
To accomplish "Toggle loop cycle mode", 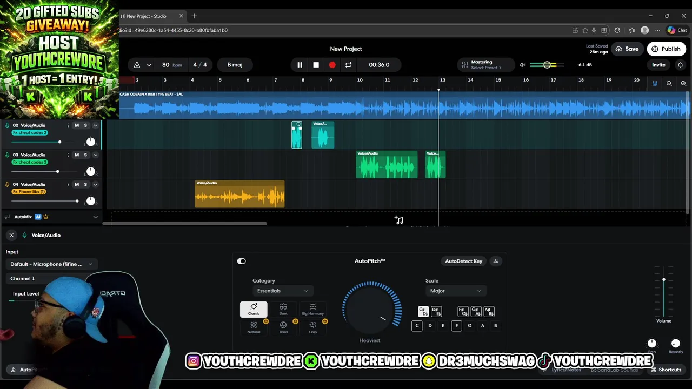I will tap(348, 65).
